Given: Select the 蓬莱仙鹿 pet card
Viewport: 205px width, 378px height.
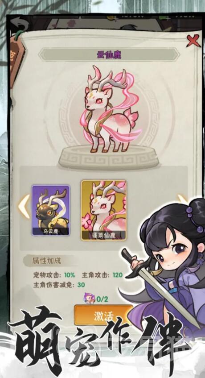Looking at the screenshot, I should 103,210.
